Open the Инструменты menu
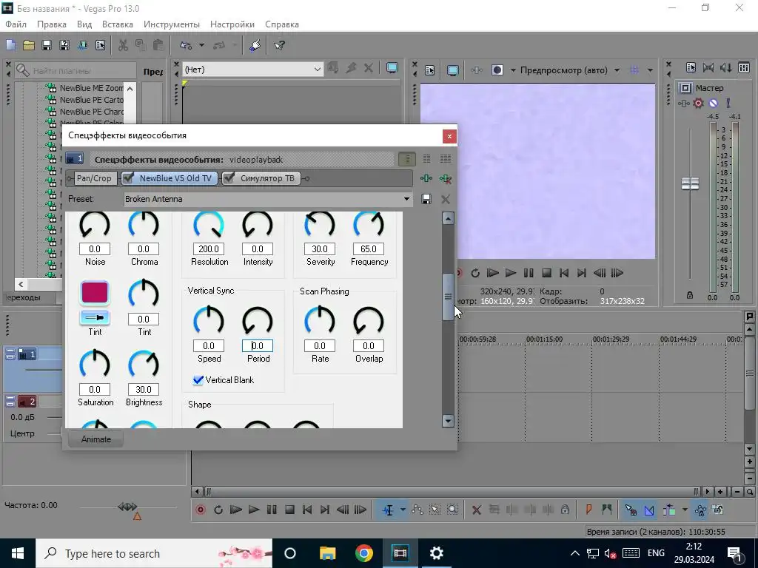The height and width of the screenshot is (568, 758). coord(172,24)
